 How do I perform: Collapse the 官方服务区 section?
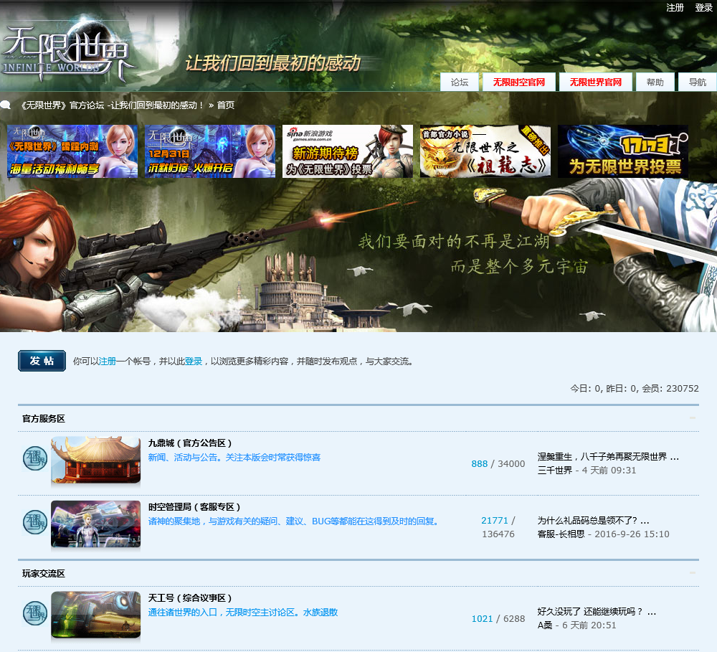(693, 417)
